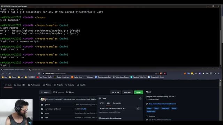The image size is (223, 125).
Task: Click the Go to file button
Action: (115, 92)
